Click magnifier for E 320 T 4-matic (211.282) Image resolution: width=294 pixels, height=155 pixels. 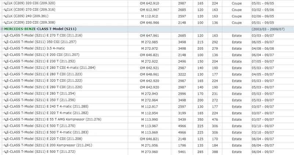pos(5,113)
